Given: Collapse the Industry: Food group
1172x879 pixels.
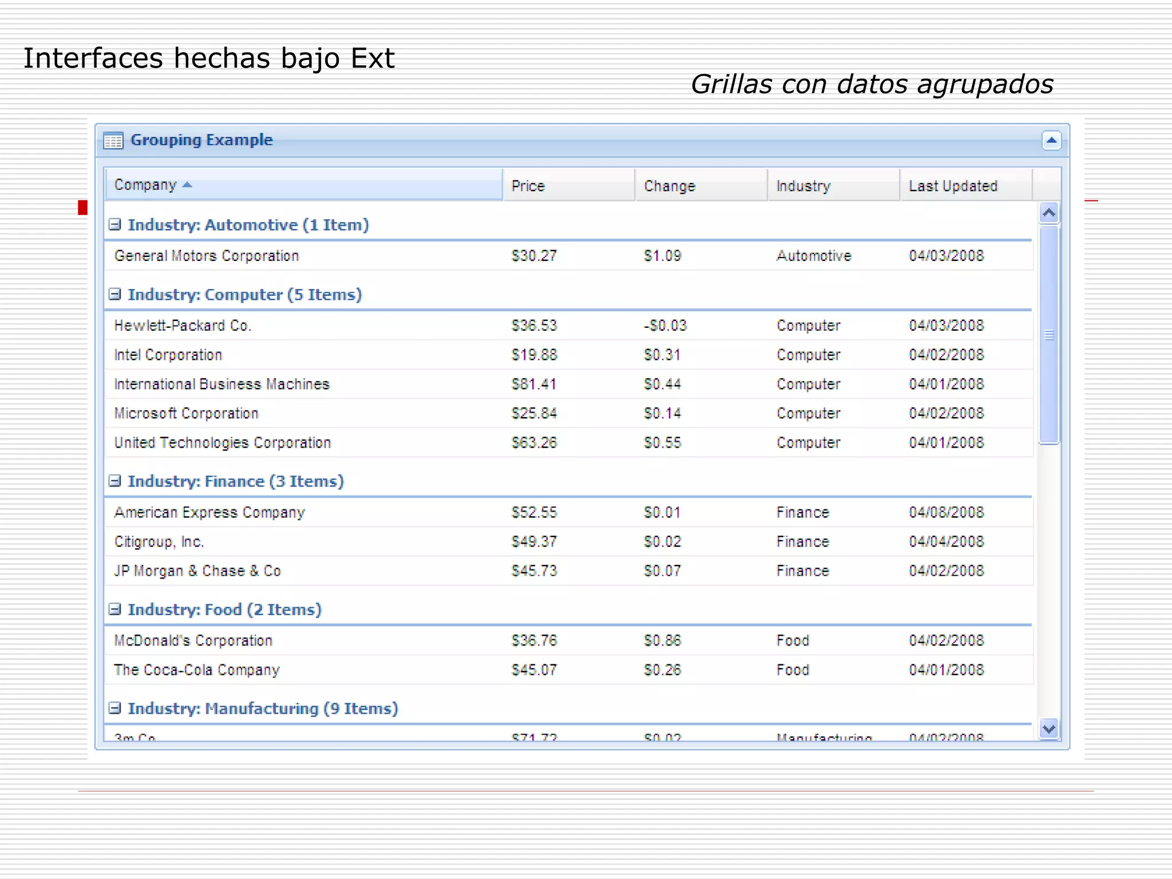Looking at the screenshot, I should click(115, 609).
